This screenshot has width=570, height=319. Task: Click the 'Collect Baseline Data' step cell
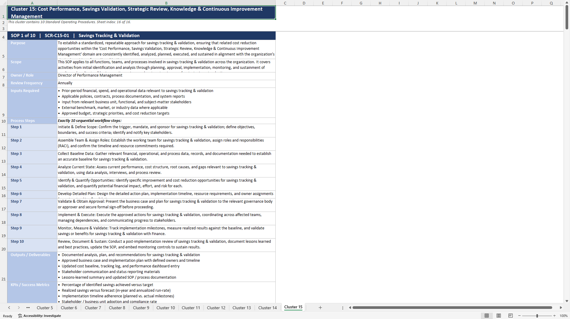pos(166,157)
